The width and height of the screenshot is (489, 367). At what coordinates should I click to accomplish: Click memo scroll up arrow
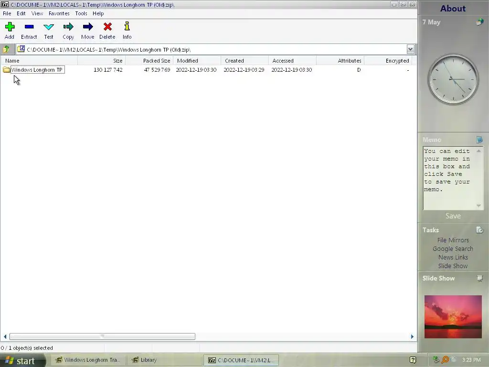[x=478, y=151]
